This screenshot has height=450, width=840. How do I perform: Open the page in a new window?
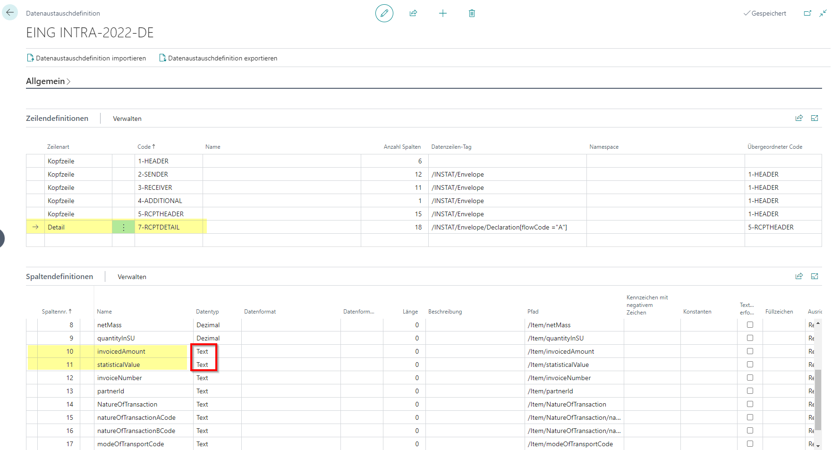point(808,13)
